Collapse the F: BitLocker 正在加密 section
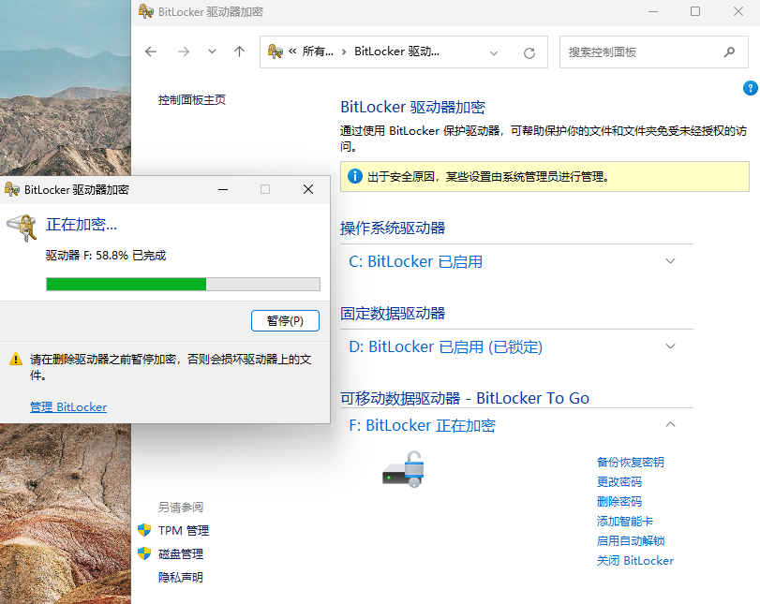The image size is (760, 604). pos(670,424)
